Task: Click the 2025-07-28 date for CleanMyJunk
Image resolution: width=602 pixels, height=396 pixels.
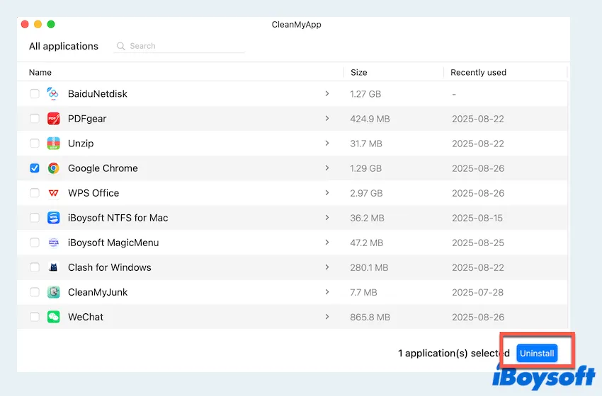Action: (477, 293)
